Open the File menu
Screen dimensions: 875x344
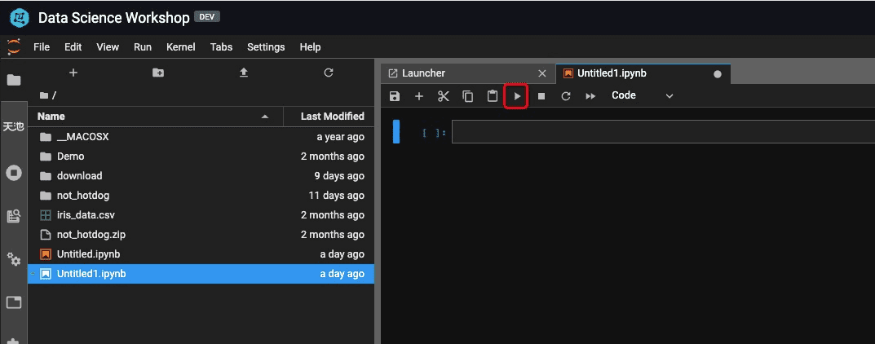(x=42, y=46)
